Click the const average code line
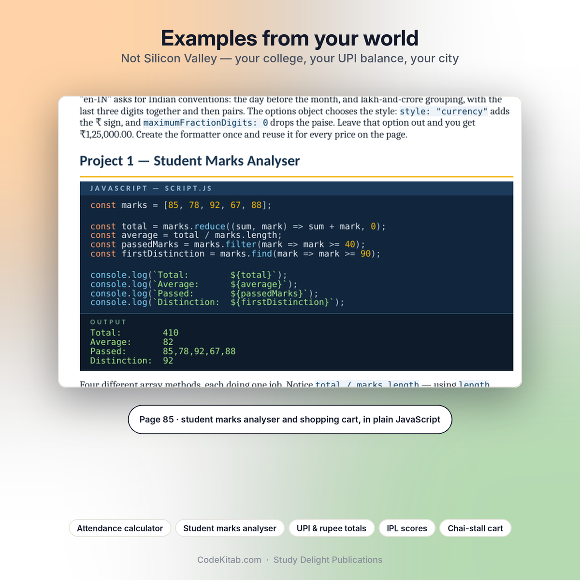Viewport: 580px width, 580px height. pos(186,235)
